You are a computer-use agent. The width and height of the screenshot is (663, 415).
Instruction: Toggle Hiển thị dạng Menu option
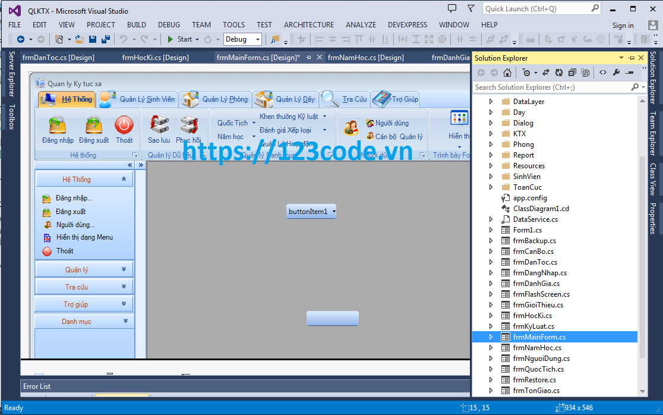83,237
